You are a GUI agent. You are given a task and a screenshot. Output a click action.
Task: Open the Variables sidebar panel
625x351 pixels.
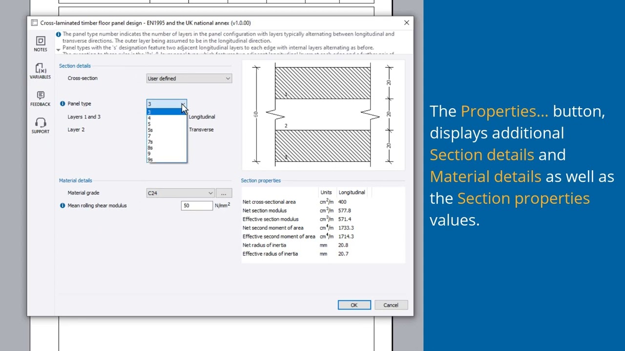41,71
